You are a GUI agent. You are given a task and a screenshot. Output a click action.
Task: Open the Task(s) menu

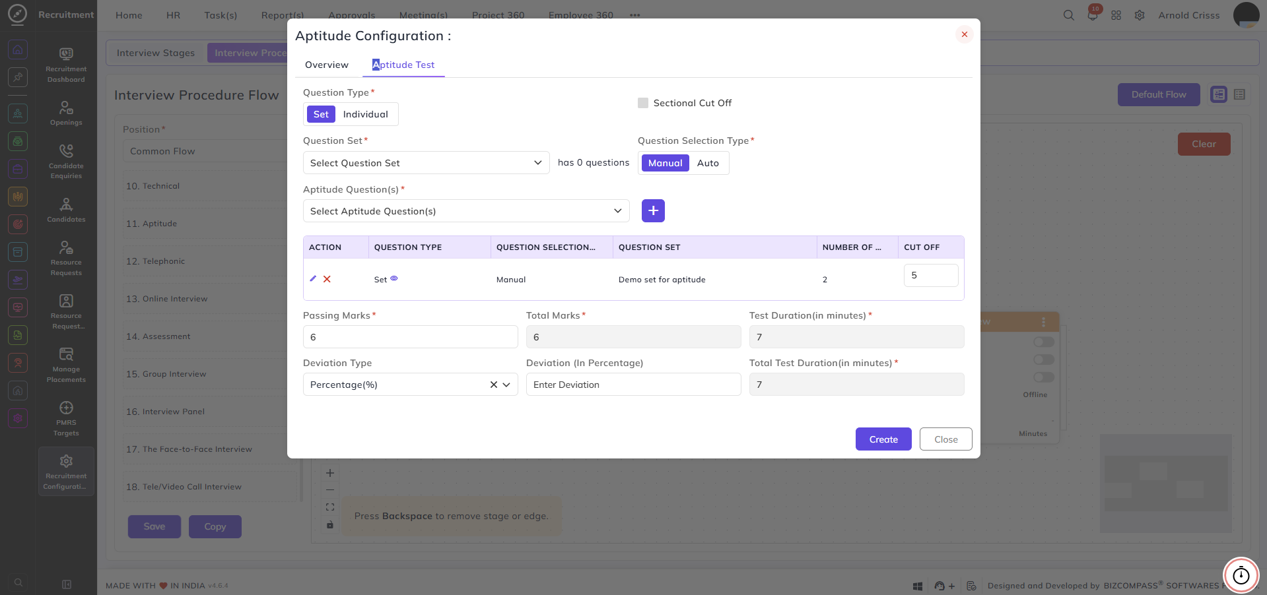(221, 15)
